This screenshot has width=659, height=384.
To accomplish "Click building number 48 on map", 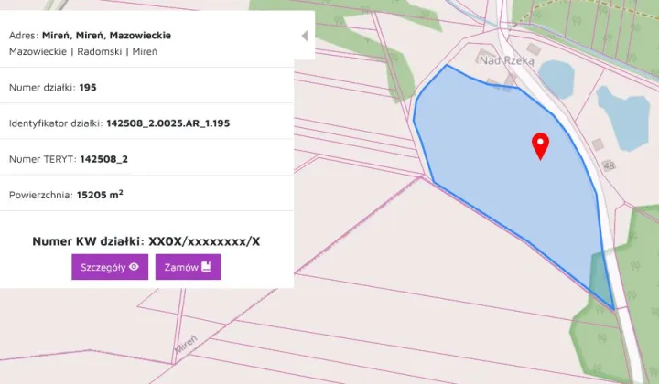I will click(x=609, y=165).
